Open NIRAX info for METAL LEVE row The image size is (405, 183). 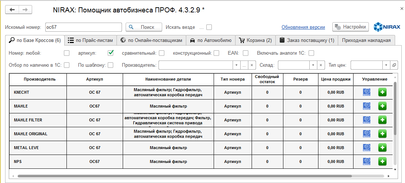(x=367, y=148)
